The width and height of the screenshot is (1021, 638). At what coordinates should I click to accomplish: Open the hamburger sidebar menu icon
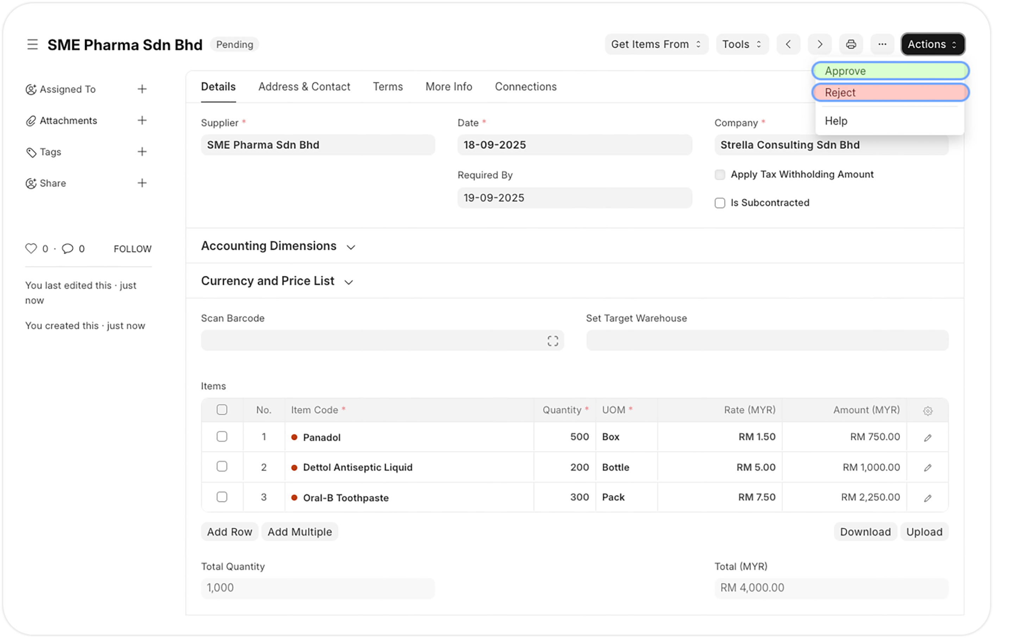point(32,44)
